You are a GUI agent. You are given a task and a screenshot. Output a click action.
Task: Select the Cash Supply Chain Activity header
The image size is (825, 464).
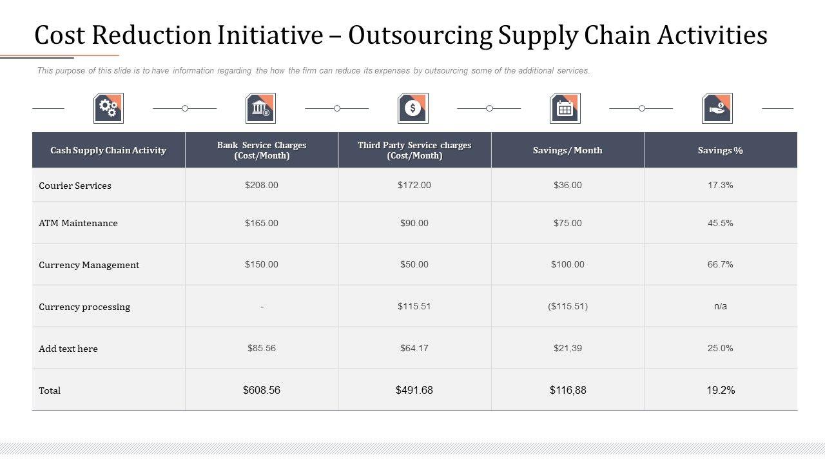click(x=108, y=150)
